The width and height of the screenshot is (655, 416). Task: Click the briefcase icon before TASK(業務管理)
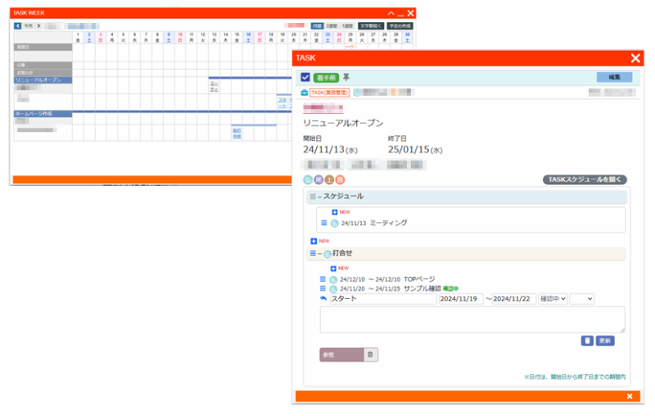pos(305,93)
